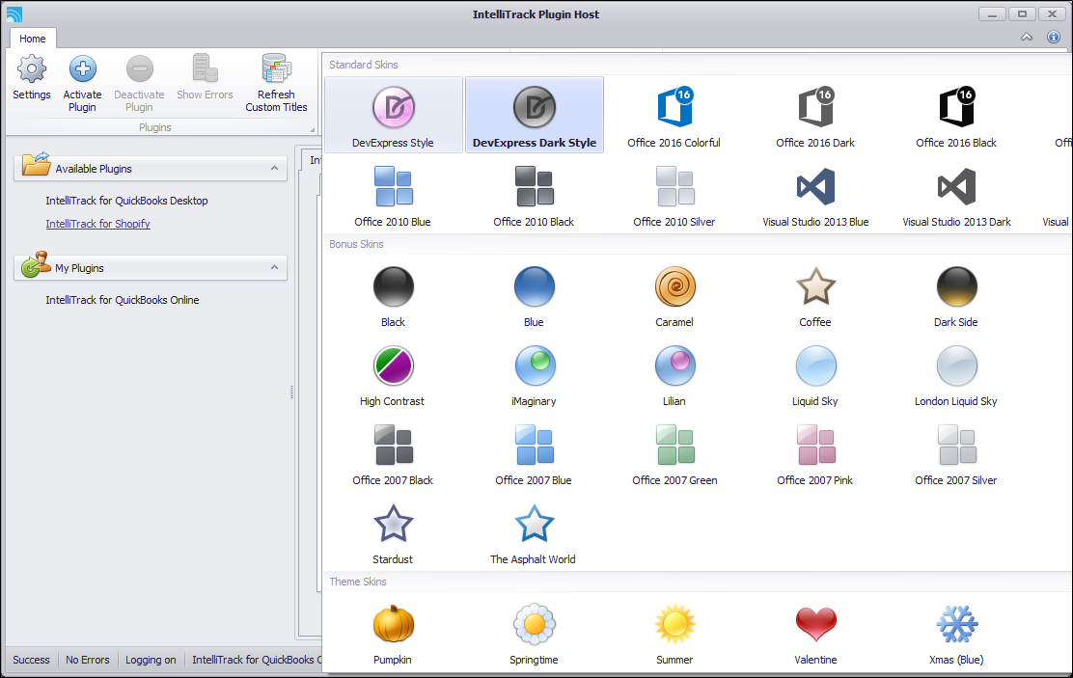This screenshot has width=1073, height=678.
Task: Apply the Office 2007 Black skin
Action: click(x=393, y=454)
